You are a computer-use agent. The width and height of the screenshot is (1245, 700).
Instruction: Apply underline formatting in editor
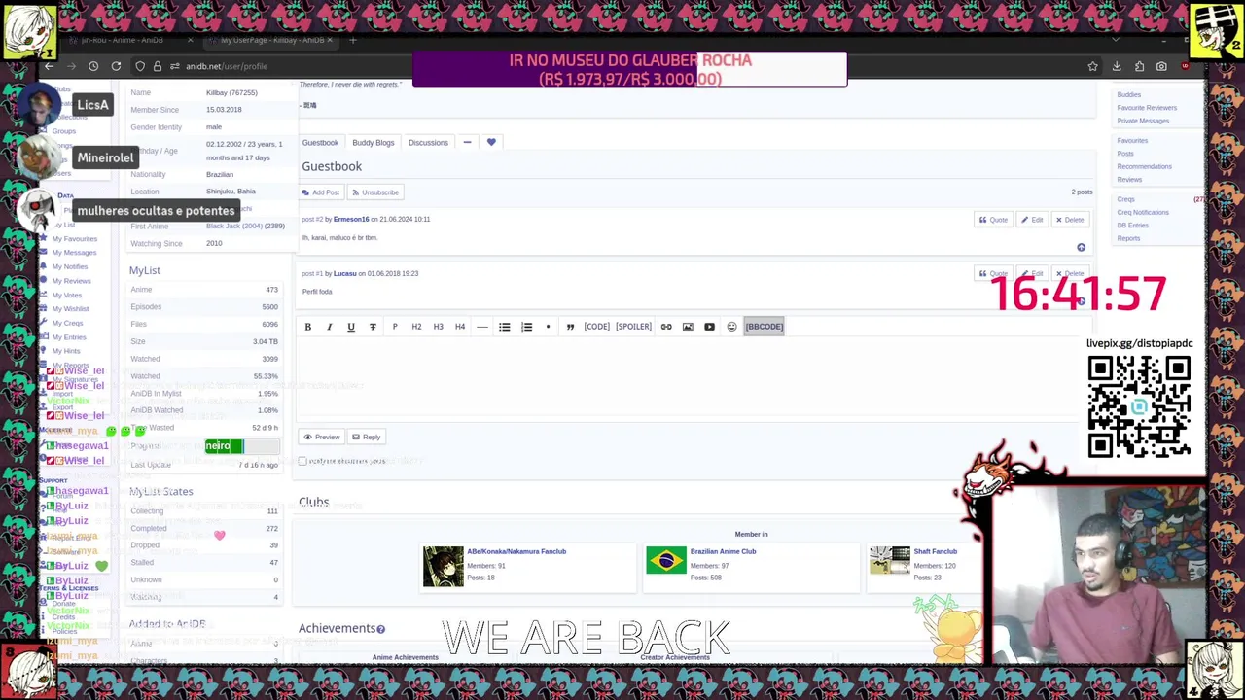click(x=351, y=327)
